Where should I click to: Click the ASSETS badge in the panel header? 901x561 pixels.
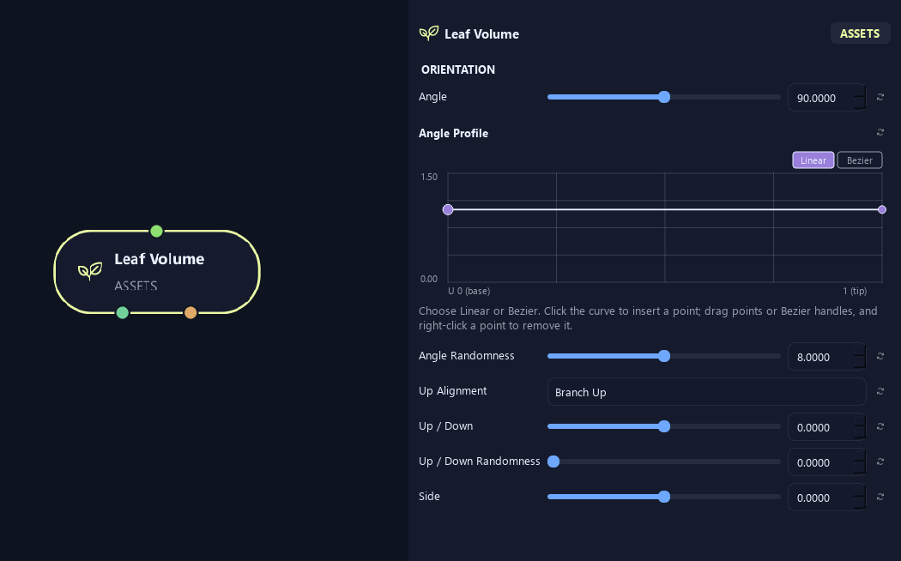tap(860, 33)
